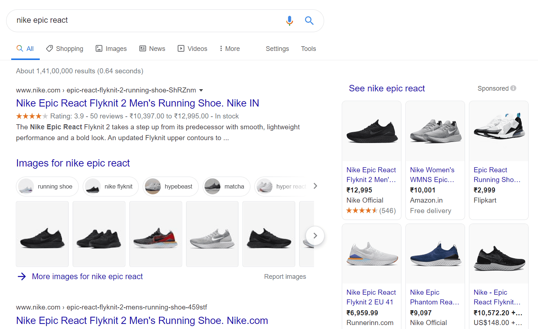Click the arrow beside More images link
The width and height of the screenshot is (538, 329).
pos(22,277)
